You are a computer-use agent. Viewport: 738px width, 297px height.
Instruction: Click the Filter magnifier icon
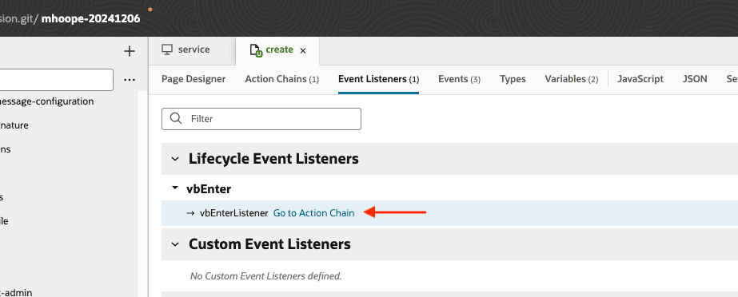[176, 118]
